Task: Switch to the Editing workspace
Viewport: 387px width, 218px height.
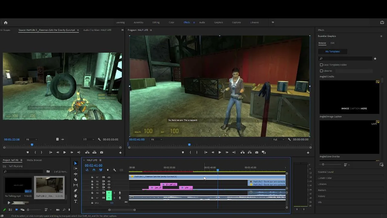Action: tap(156, 22)
